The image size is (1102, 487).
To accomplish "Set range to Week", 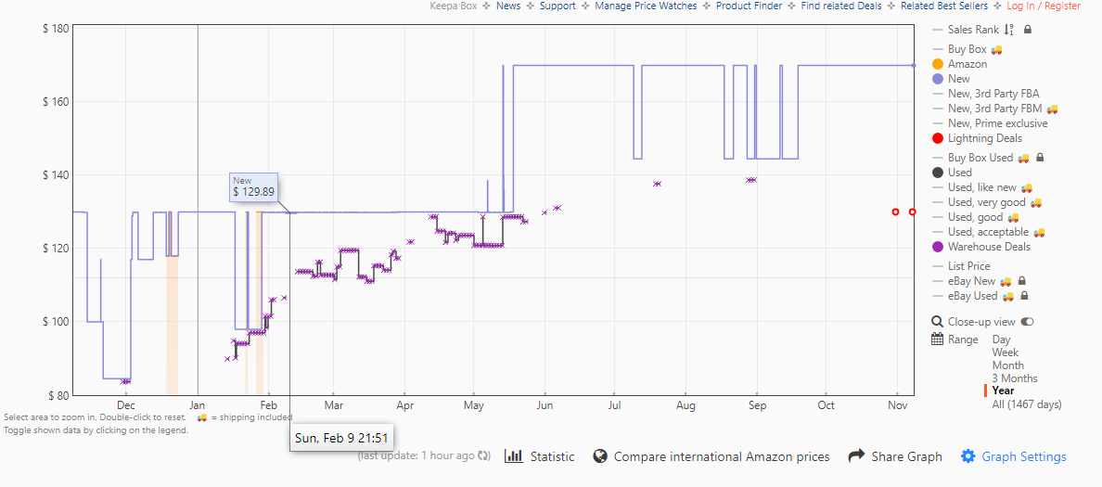I will pos(1005,352).
